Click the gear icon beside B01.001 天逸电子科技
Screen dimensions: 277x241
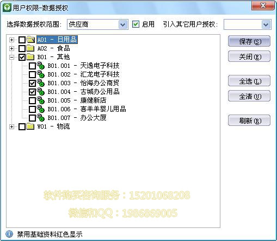pos(41,65)
